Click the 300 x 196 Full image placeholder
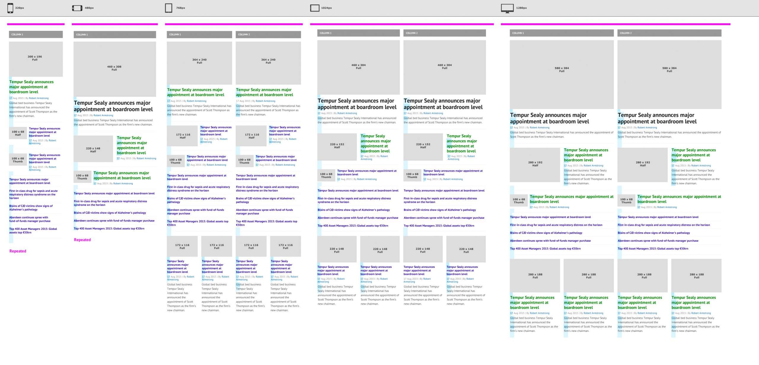This screenshot has width=759, height=365. coord(36,59)
